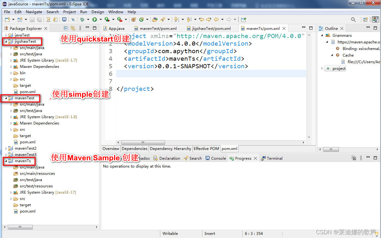
Task: Select the Java perspective button
Action: [x=375, y=19]
